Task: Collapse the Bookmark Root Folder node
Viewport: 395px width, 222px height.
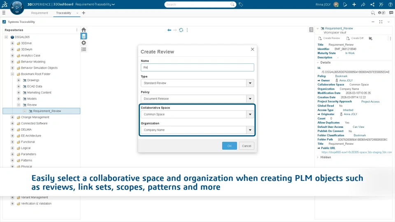Action: 12,74
